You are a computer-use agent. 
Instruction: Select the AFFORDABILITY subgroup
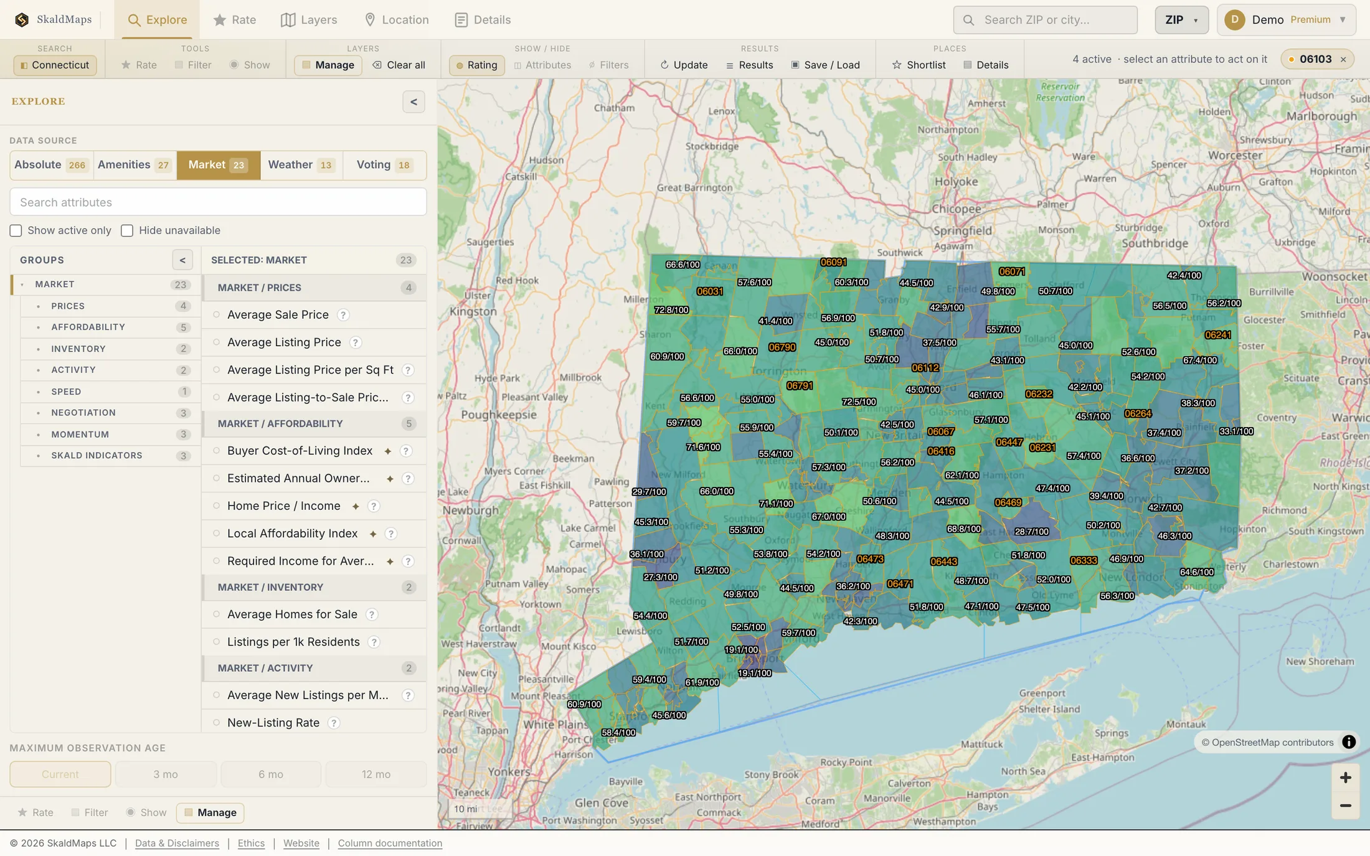point(110,327)
